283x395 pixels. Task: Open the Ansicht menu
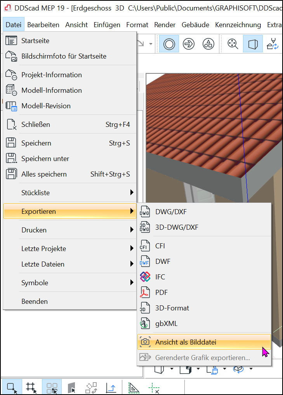pyautogui.click(x=76, y=25)
